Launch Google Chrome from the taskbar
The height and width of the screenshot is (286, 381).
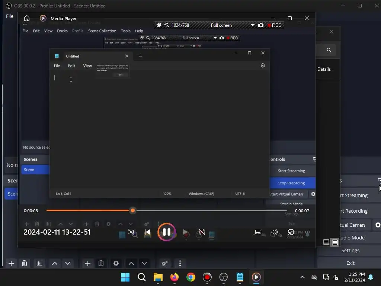point(191,277)
